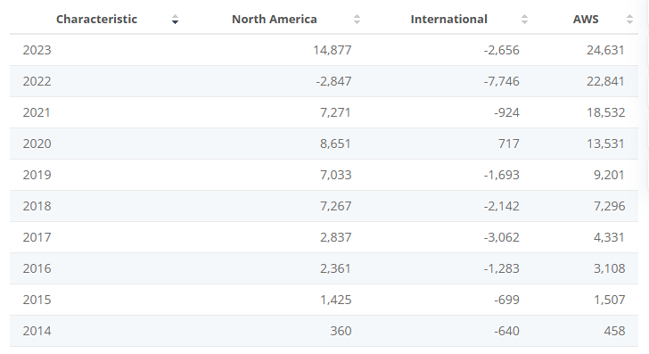Select the Characteristic column header

coord(96,20)
